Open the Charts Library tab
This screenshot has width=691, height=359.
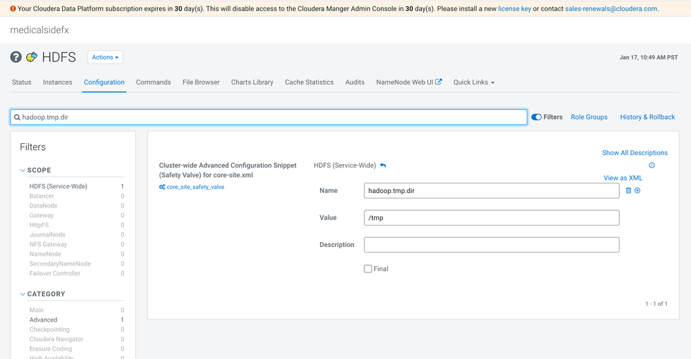(252, 82)
